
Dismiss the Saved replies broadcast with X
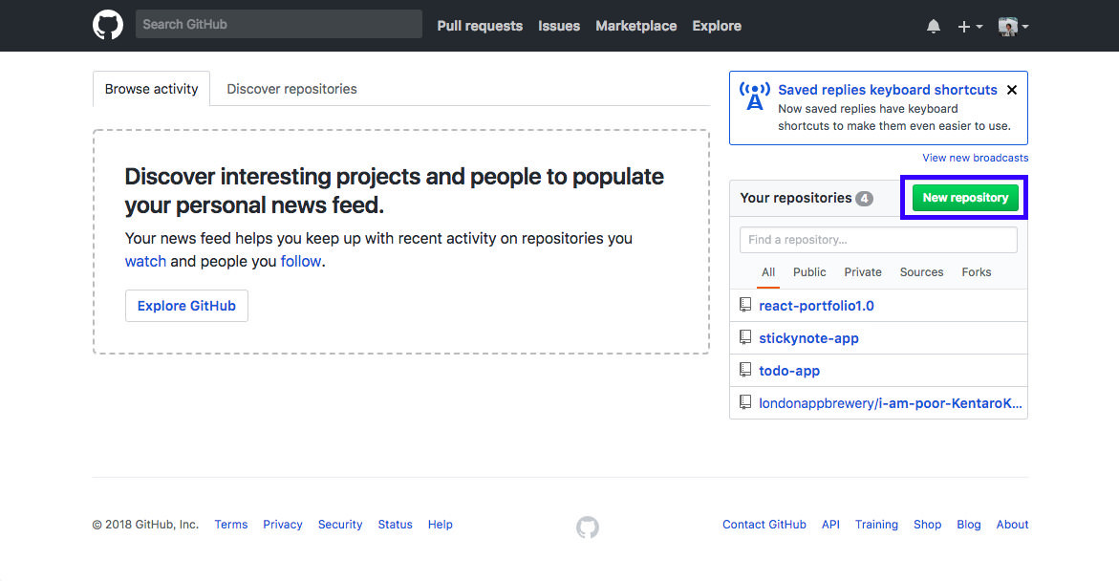point(1012,90)
